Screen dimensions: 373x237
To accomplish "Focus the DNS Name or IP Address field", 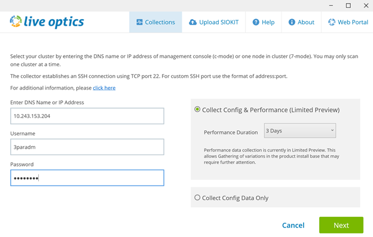I will click(87, 116).
